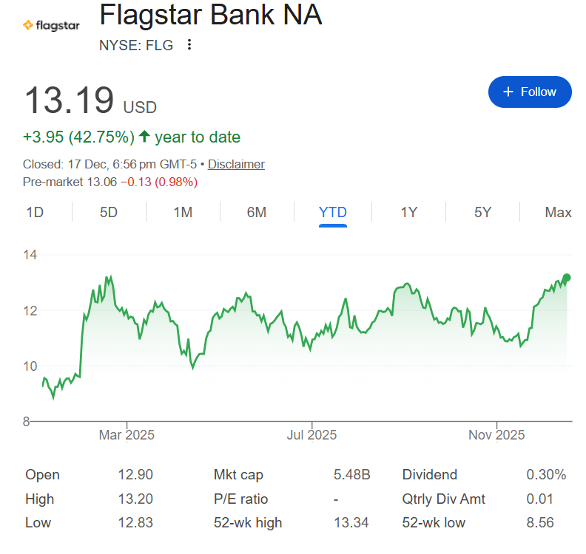Select the 1D time range tab

pyautogui.click(x=35, y=213)
